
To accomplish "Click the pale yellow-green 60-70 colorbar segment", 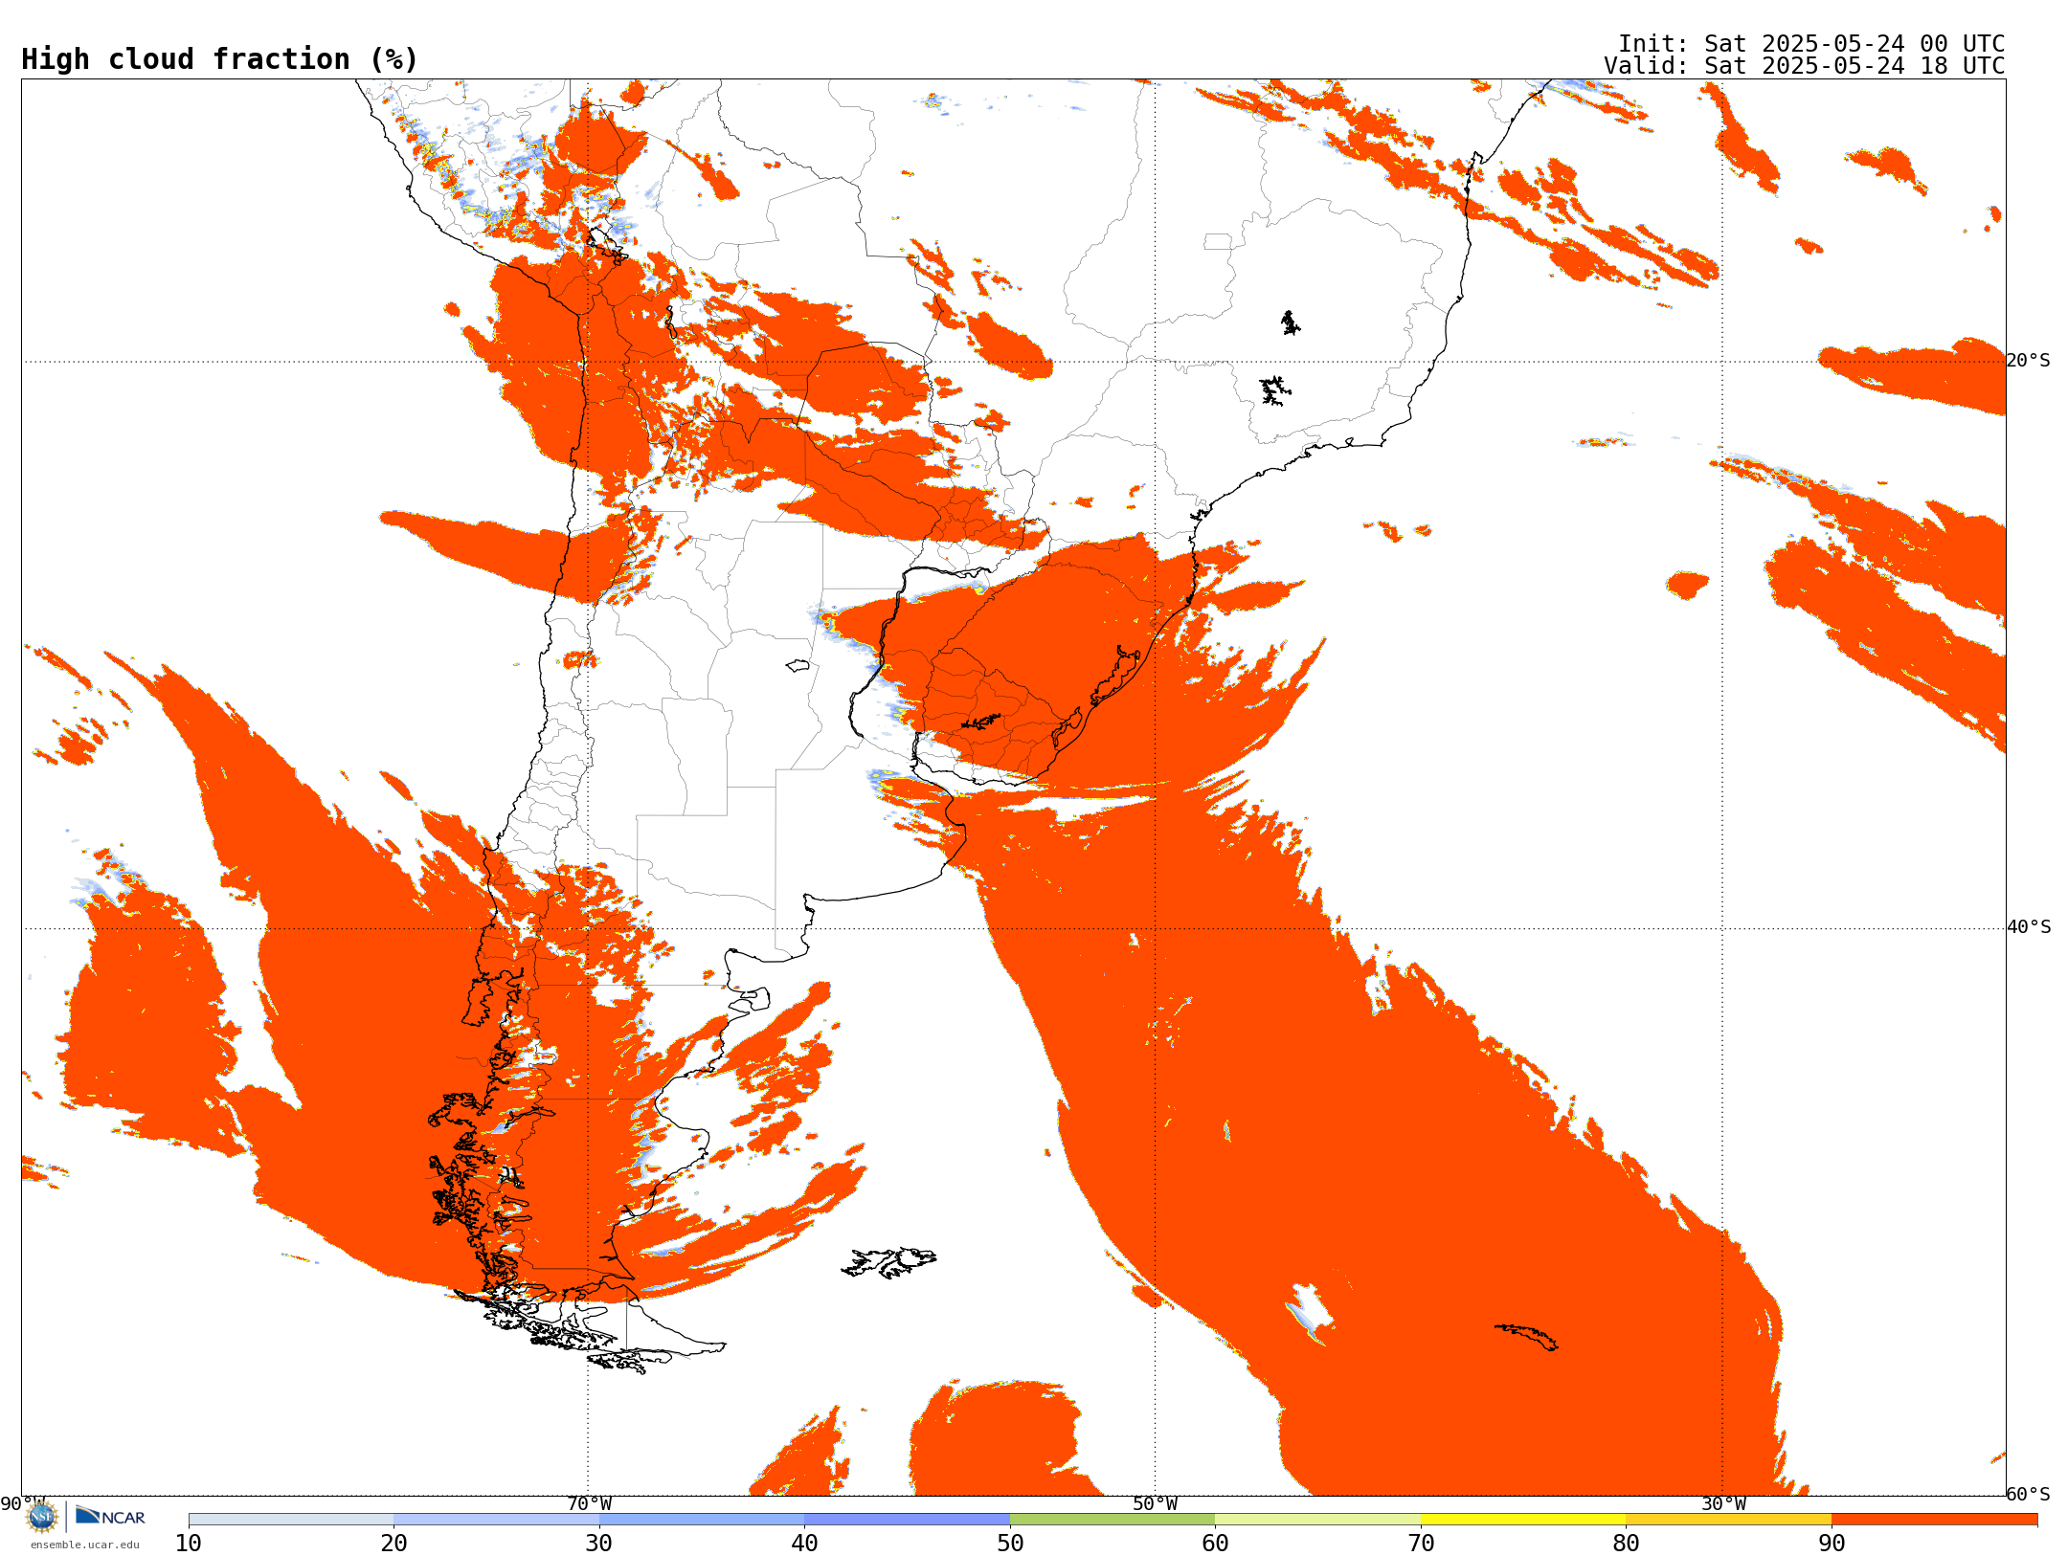I will (1317, 1520).
